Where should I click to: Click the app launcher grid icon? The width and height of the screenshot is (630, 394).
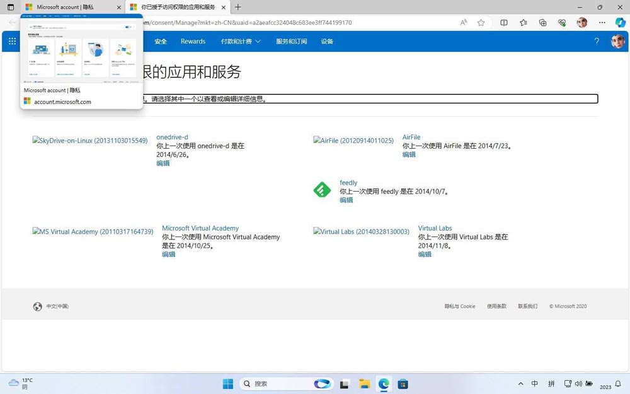coord(11,41)
